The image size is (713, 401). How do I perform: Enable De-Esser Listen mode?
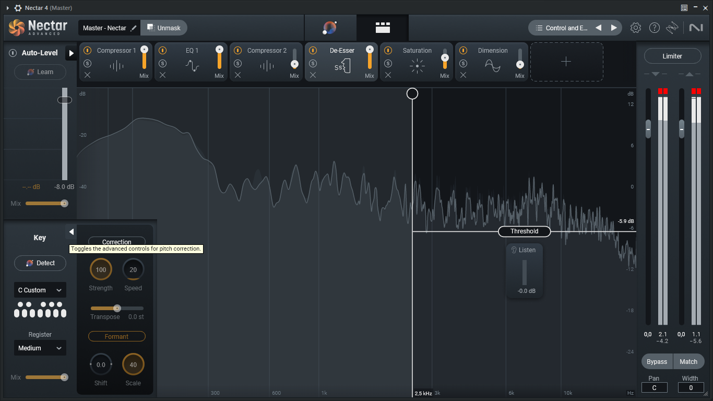pos(524,250)
